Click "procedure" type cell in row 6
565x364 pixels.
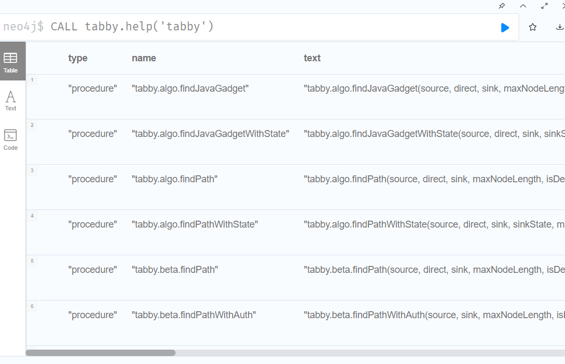coord(93,316)
